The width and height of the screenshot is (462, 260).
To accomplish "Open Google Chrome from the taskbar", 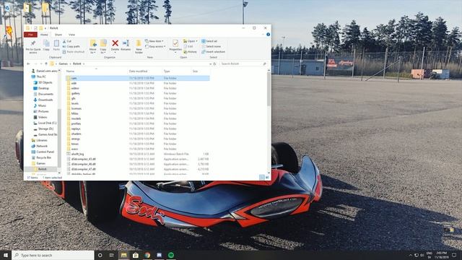I will point(147,255).
